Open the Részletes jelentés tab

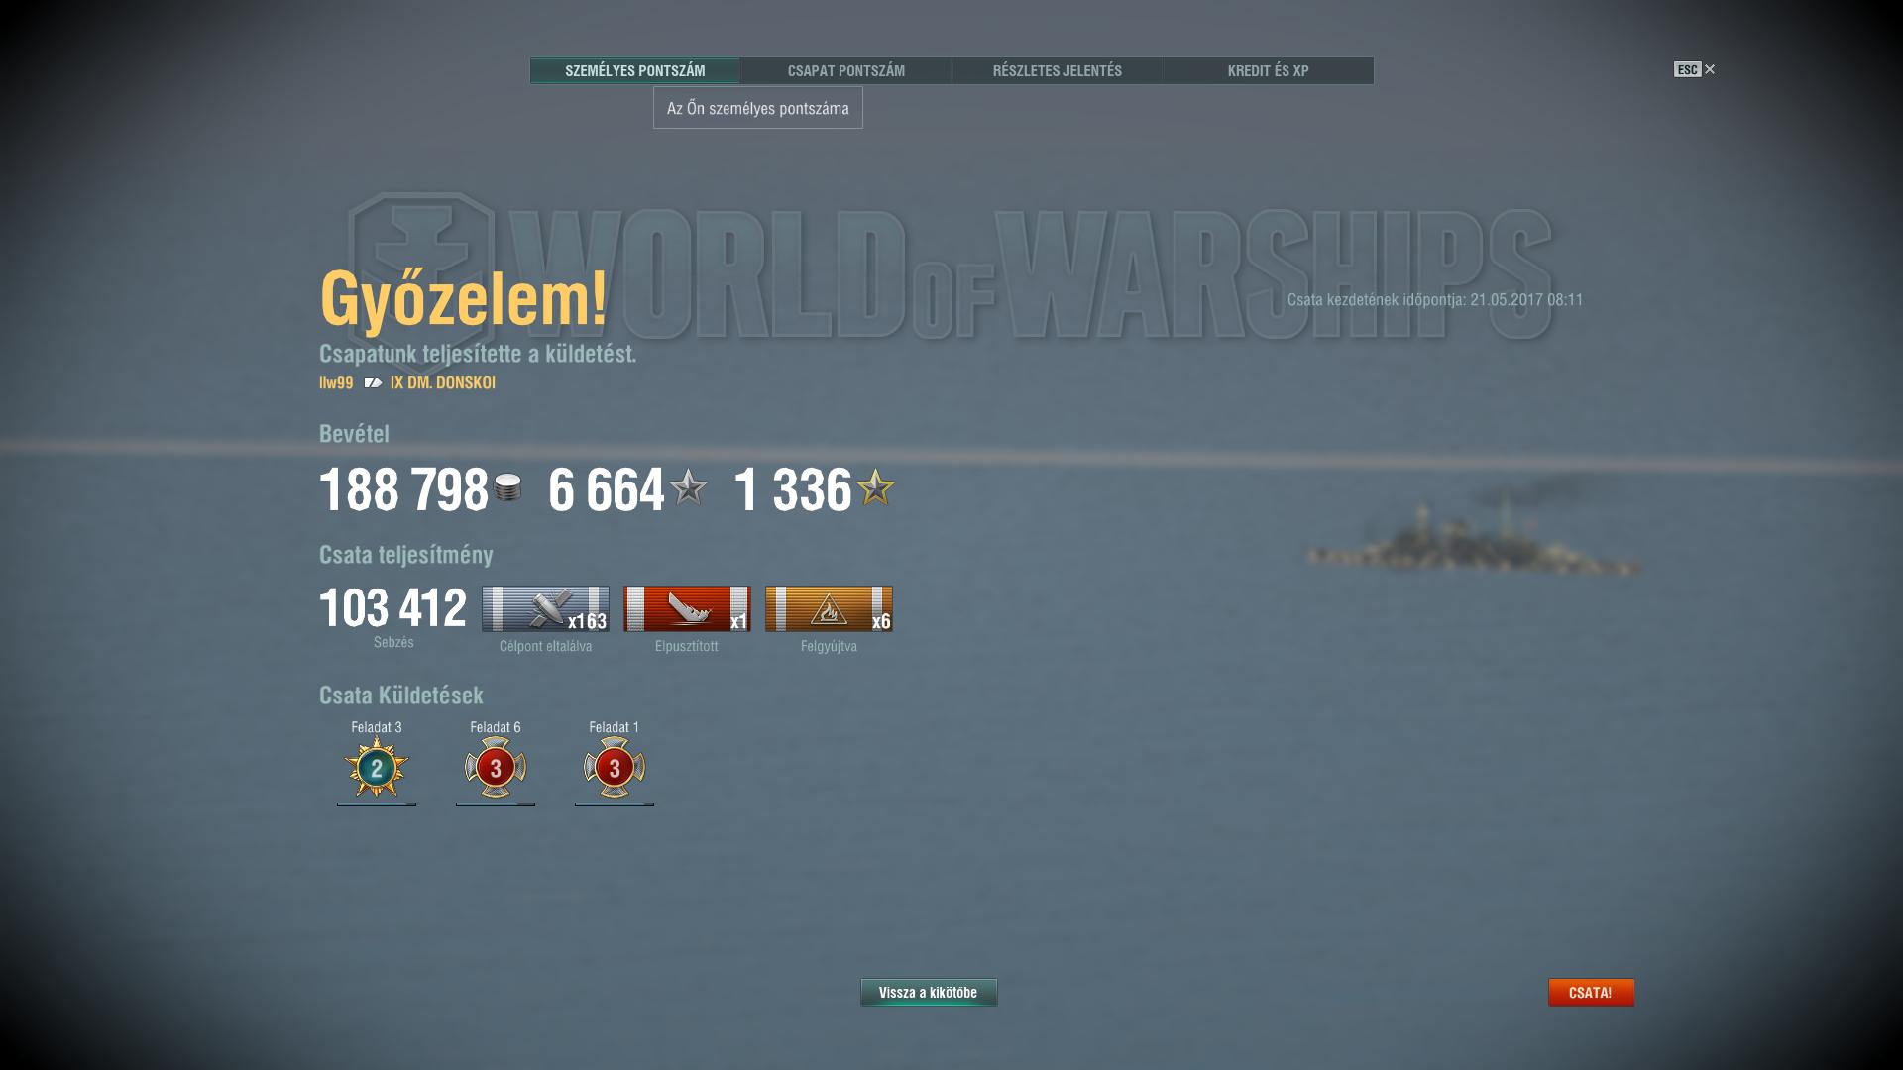click(1057, 70)
